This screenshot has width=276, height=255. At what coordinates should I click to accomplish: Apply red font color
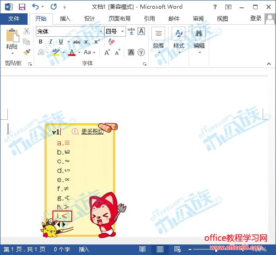pos(72,52)
